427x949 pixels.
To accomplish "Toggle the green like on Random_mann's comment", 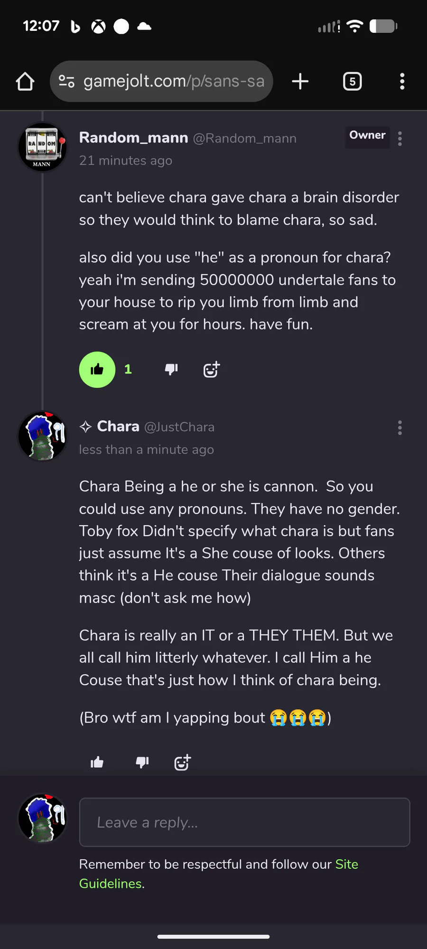I will tap(97, 370).
